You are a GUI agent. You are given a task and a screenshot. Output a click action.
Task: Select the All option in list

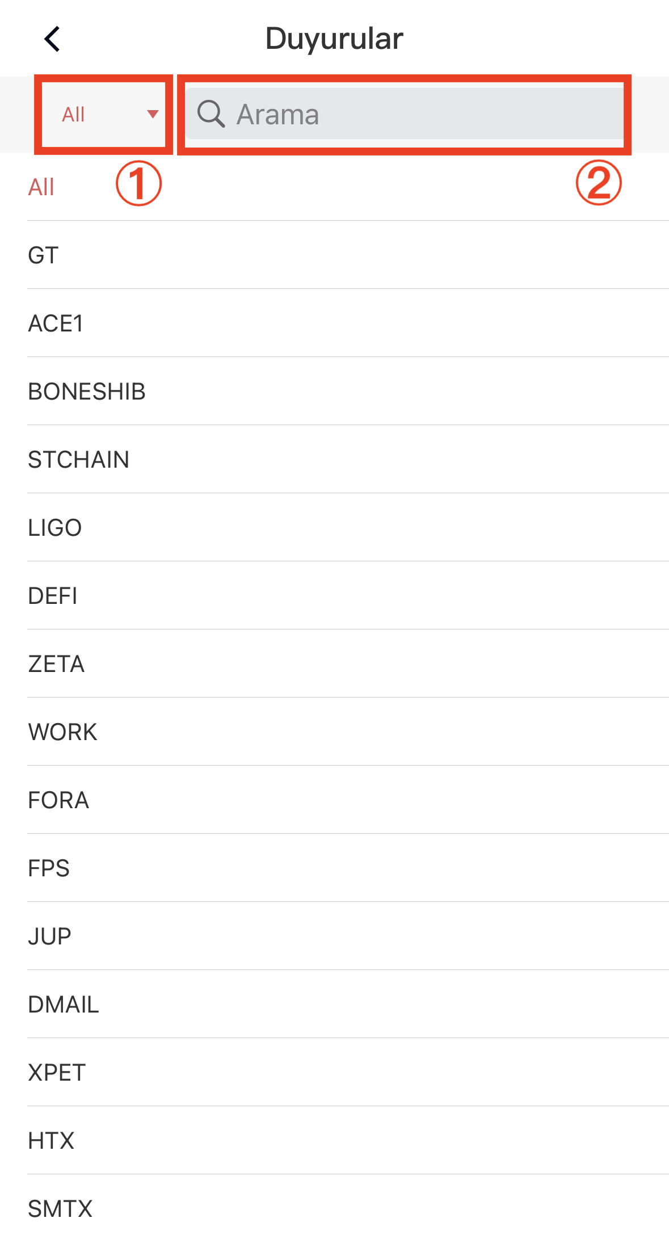pos(41,187)
